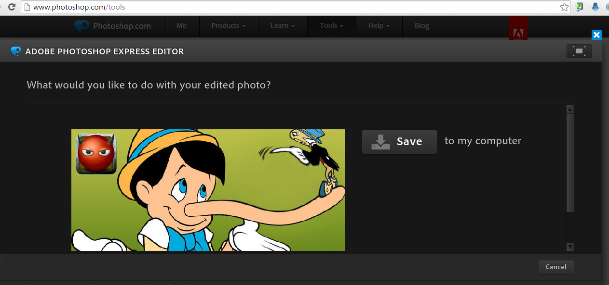This screenshot has height=285, width=609.
Task: Click the Photoshop Express Editor header logo
Action: point(15,51)
